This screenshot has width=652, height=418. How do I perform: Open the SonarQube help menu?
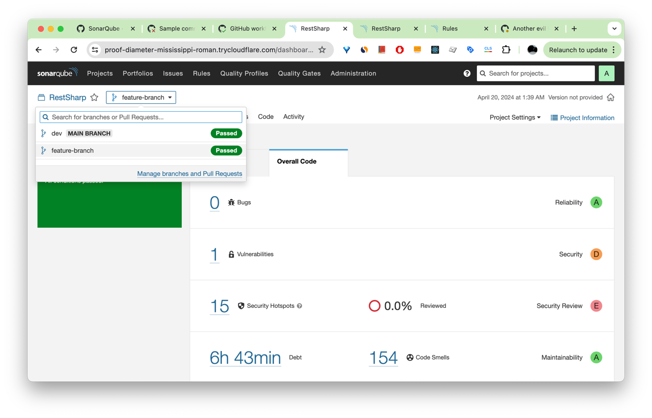tap(467, 73)
